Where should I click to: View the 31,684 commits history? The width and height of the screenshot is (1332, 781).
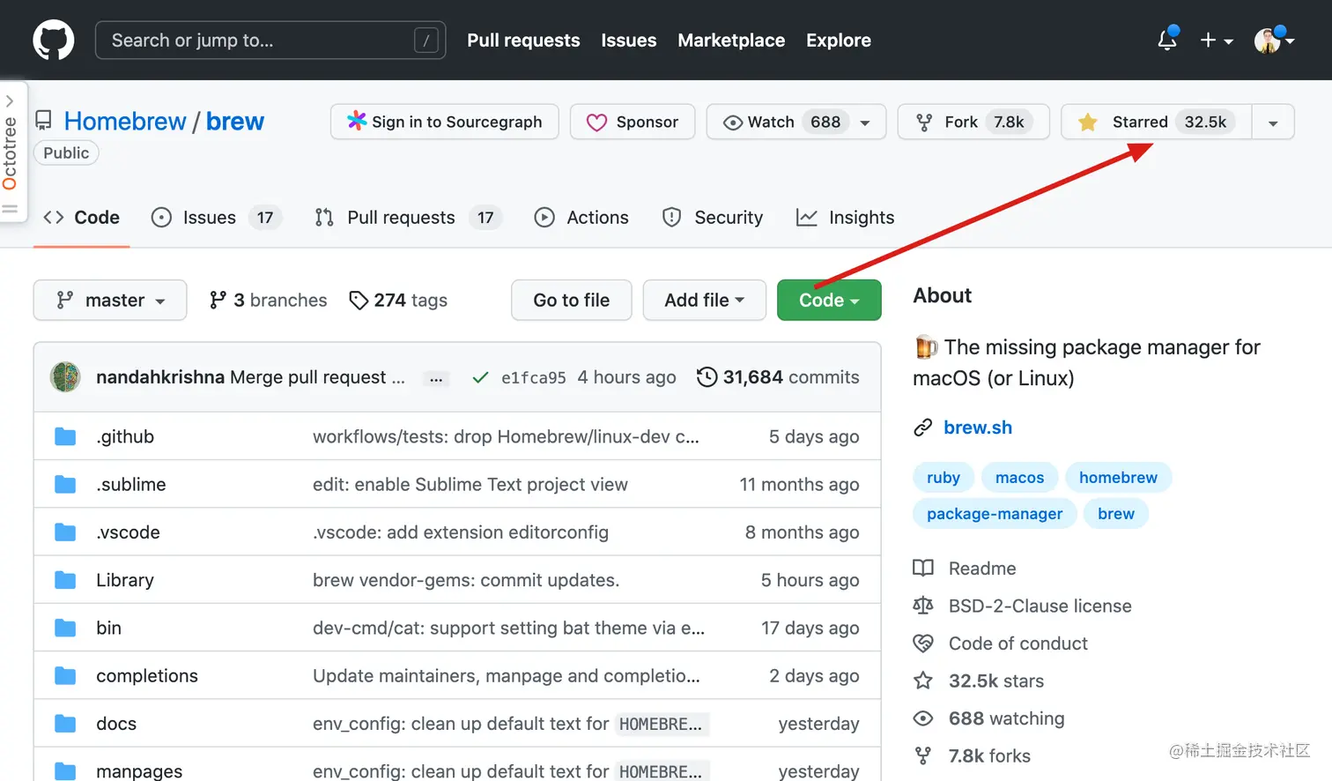coord(778,377)
